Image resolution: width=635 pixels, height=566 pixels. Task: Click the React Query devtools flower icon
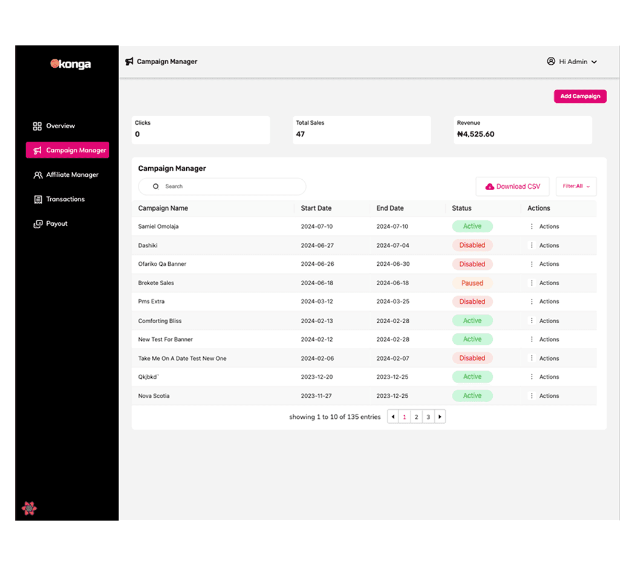(29, 508)
